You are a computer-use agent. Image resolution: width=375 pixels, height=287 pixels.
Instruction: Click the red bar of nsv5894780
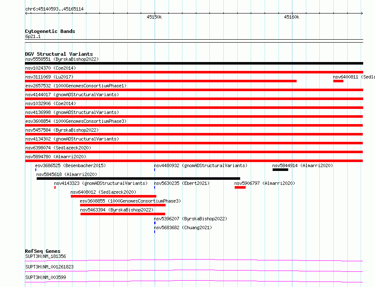[x=194, y=161]
